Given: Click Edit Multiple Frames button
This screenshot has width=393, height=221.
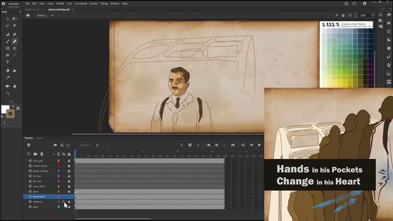Looking at the screenshot, I should [x=217, y=145].
